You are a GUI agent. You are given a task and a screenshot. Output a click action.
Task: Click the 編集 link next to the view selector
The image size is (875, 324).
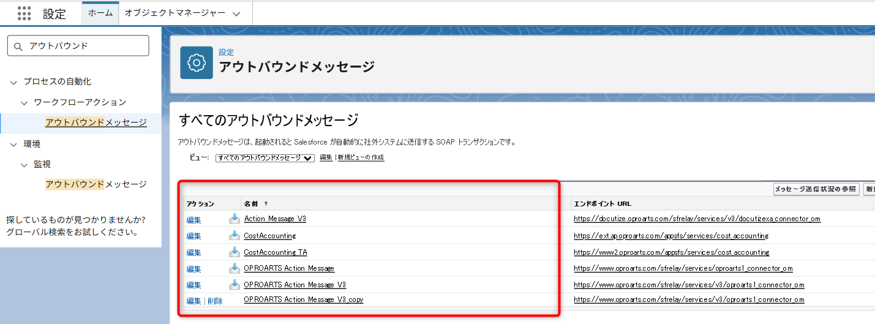(x=326, y=157)
